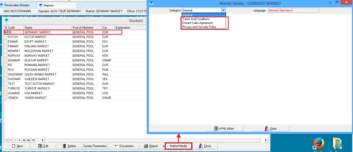The image size is (353, 152).
Task: Click the German (Germany) language field
Action: point(293,10)
